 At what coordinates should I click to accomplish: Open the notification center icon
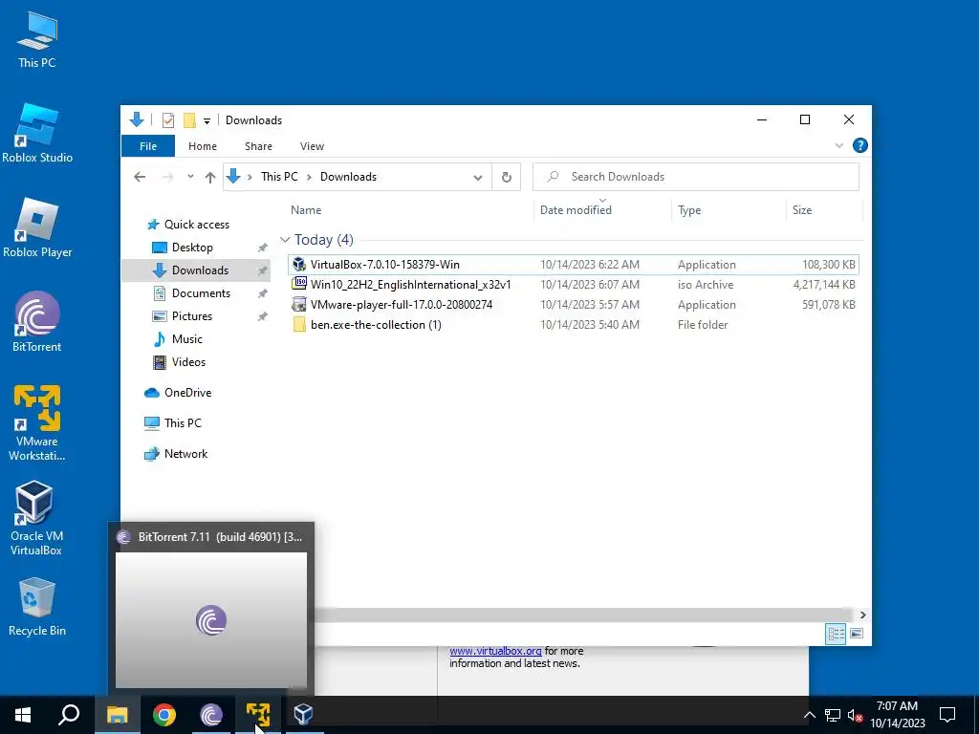947,715
